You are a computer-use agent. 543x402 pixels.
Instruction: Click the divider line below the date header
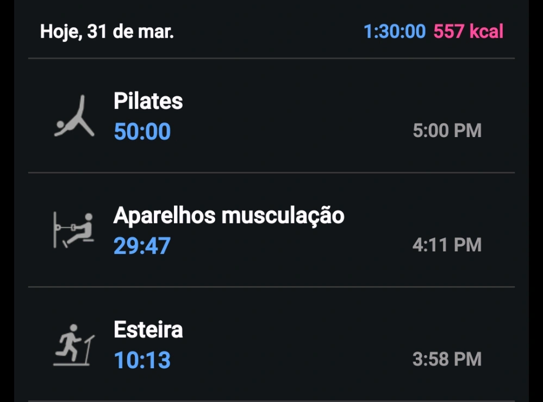pos(271,58)
